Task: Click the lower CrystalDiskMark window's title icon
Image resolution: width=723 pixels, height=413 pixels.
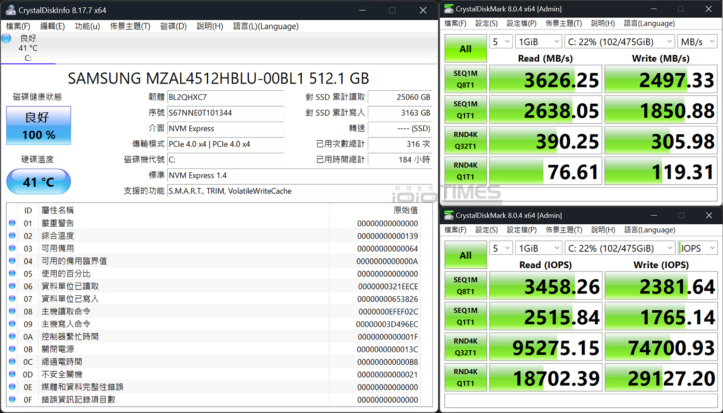Action: 449,215
